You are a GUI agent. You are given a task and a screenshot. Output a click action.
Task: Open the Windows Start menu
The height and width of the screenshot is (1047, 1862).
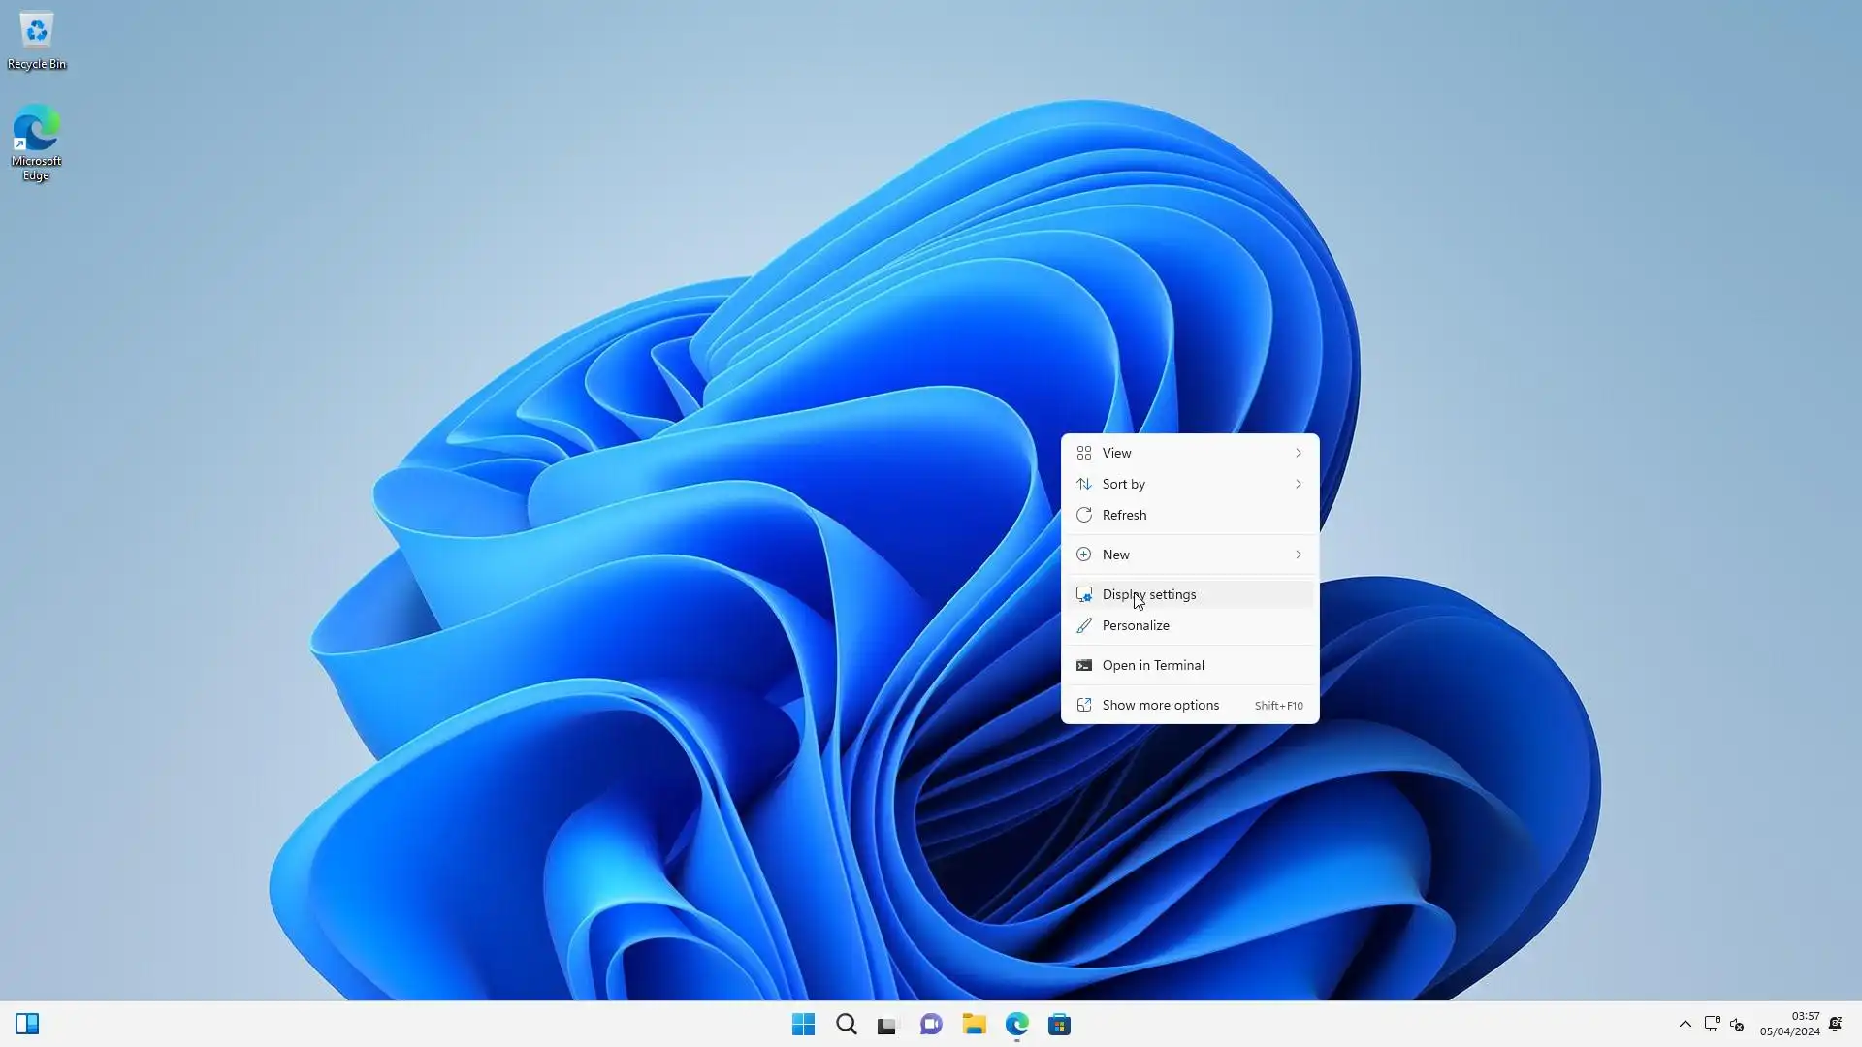[x=803, y=1025]
